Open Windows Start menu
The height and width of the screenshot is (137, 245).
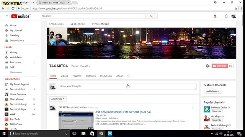4,134
